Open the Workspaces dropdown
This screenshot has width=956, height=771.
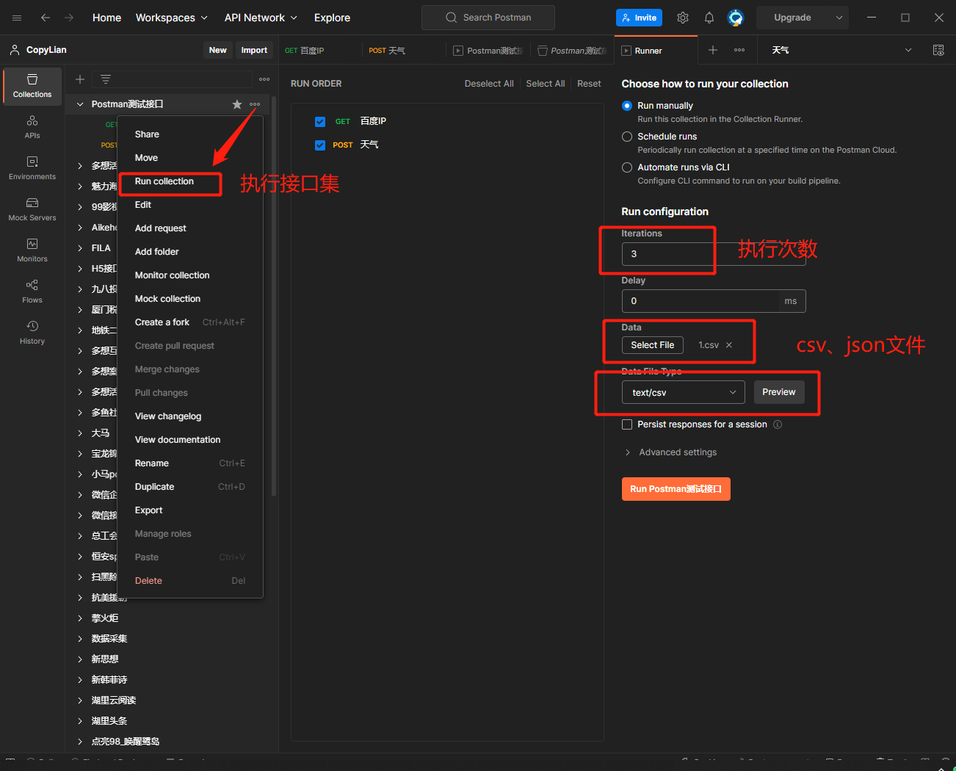tap(172, 18)
